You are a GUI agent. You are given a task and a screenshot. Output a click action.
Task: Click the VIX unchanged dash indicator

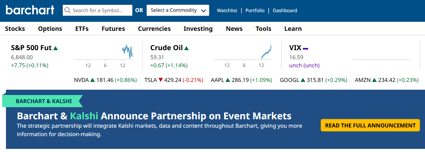pos(305,49)
